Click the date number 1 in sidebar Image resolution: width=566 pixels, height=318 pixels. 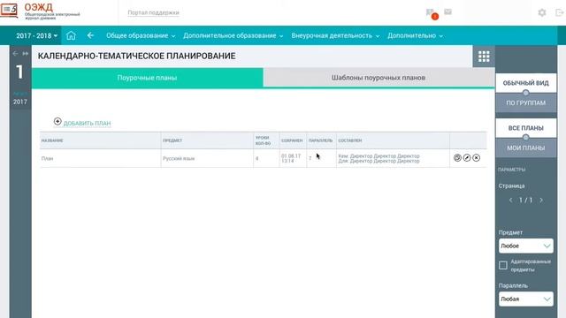19,72
